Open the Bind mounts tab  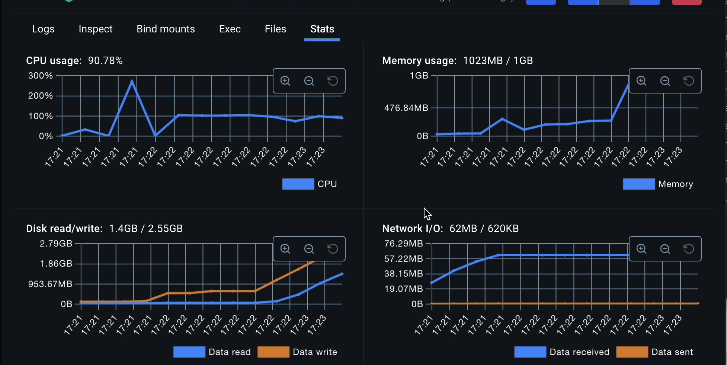point(166,29)
